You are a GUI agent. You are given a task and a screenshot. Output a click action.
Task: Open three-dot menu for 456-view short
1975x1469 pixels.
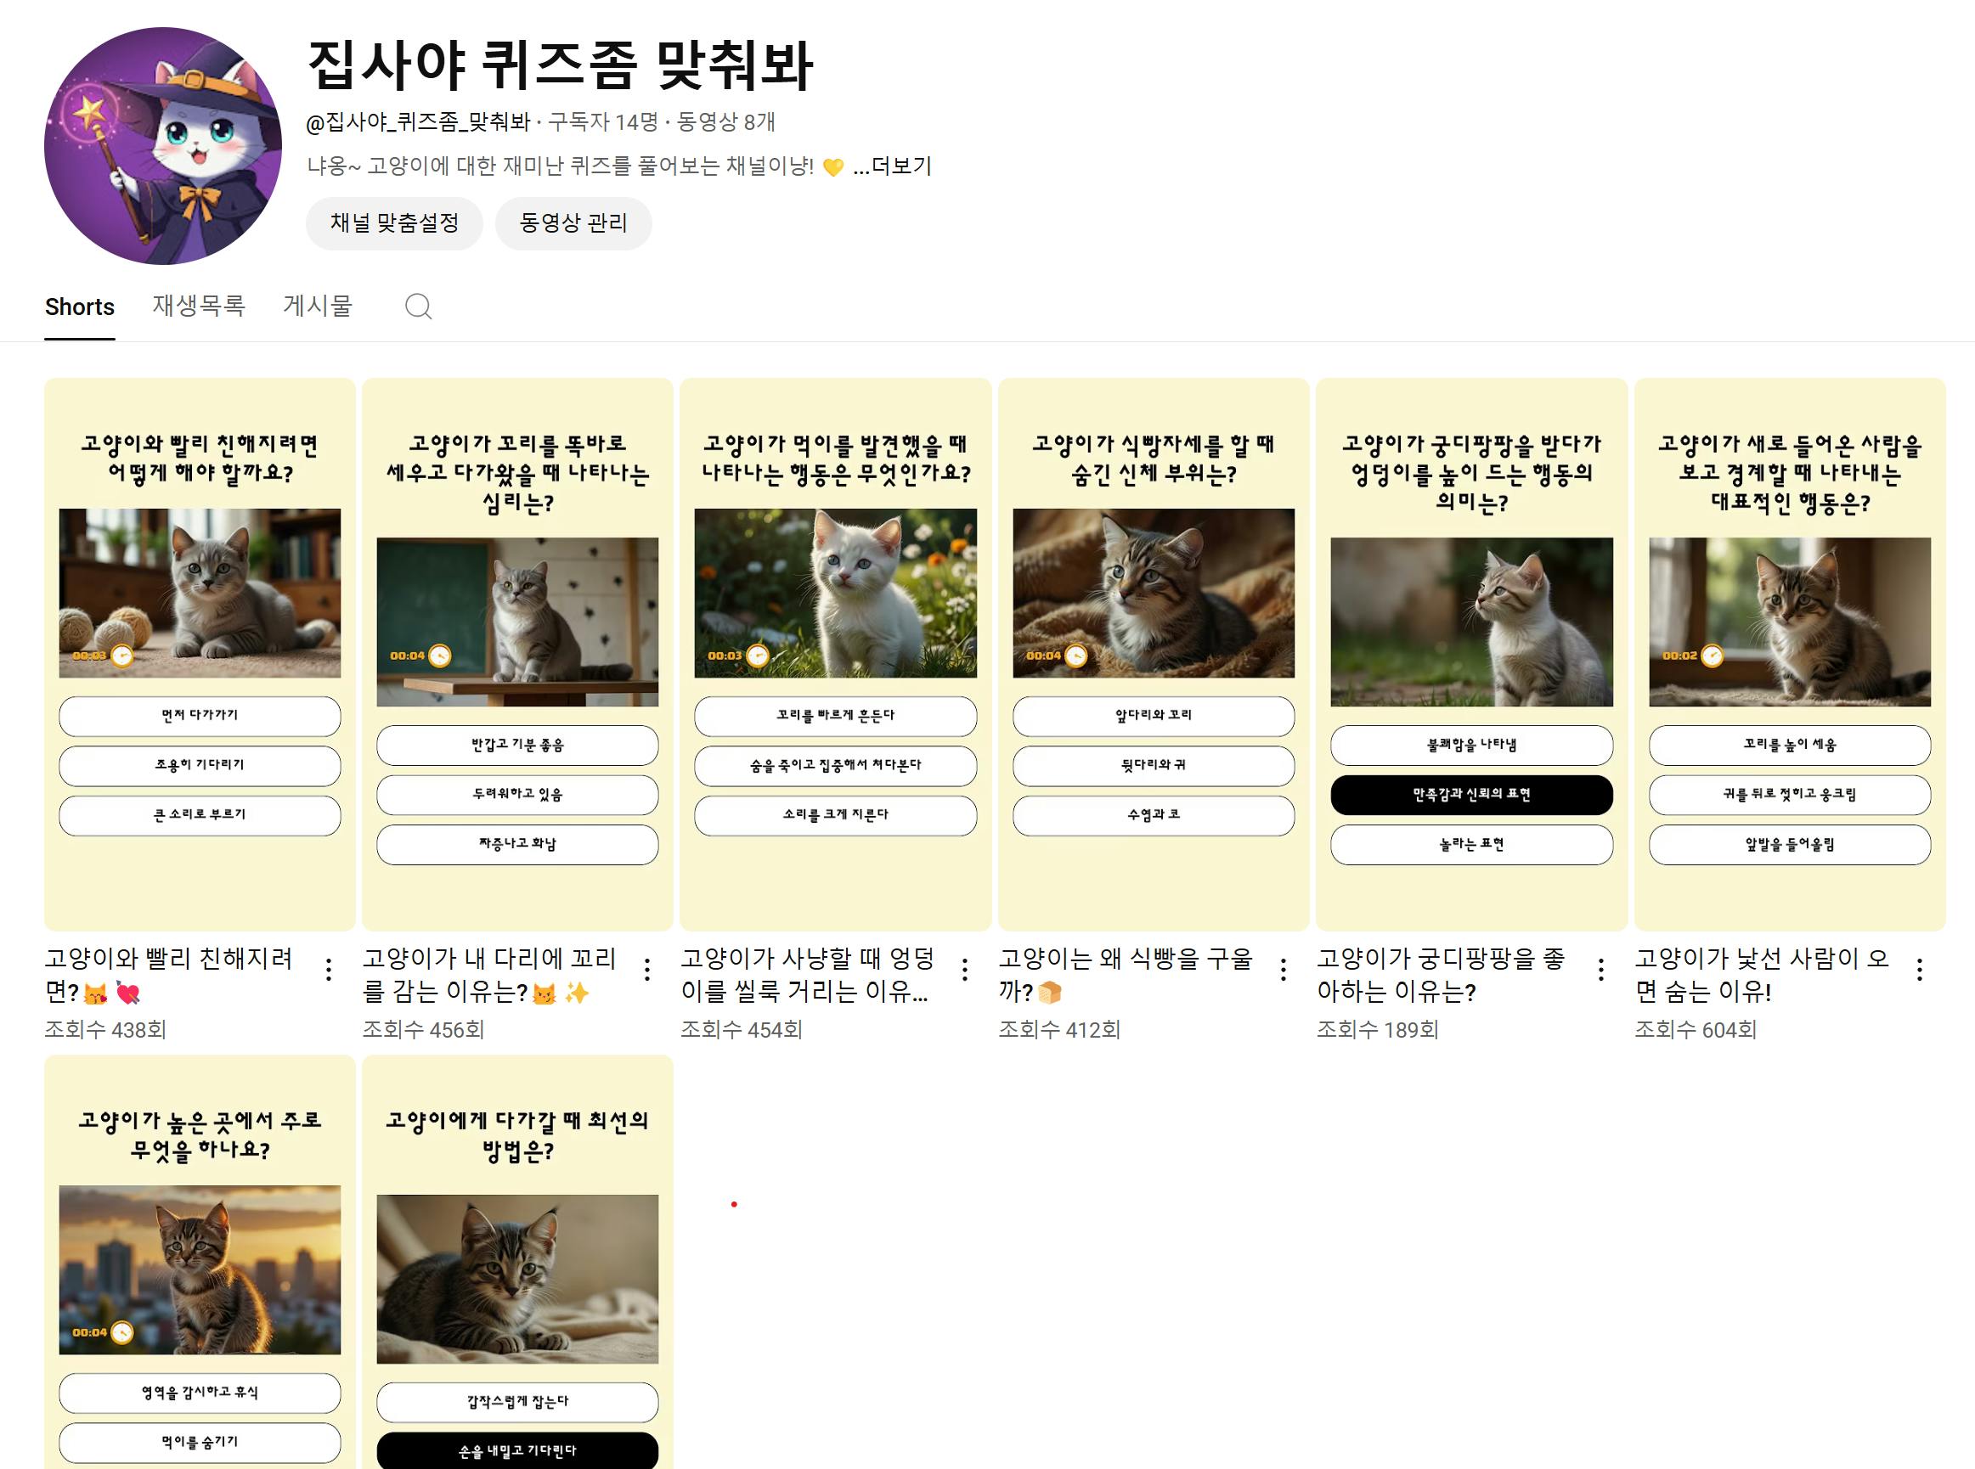pos(646,969)
